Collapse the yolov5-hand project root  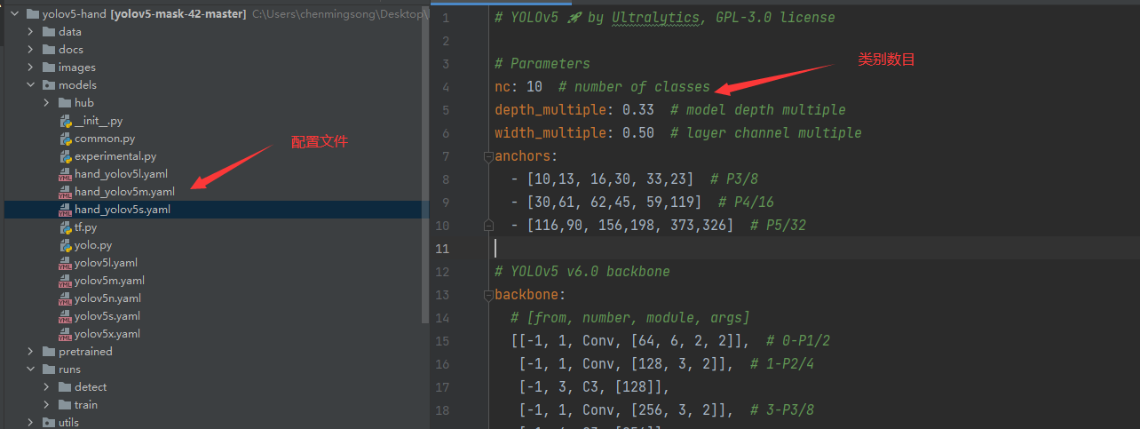(15, 14)
